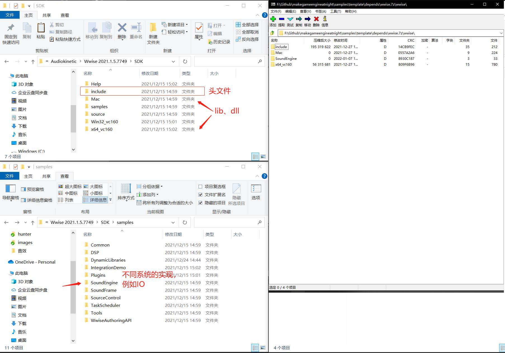Collapse the ribbon in samples window

click(257, 176)
